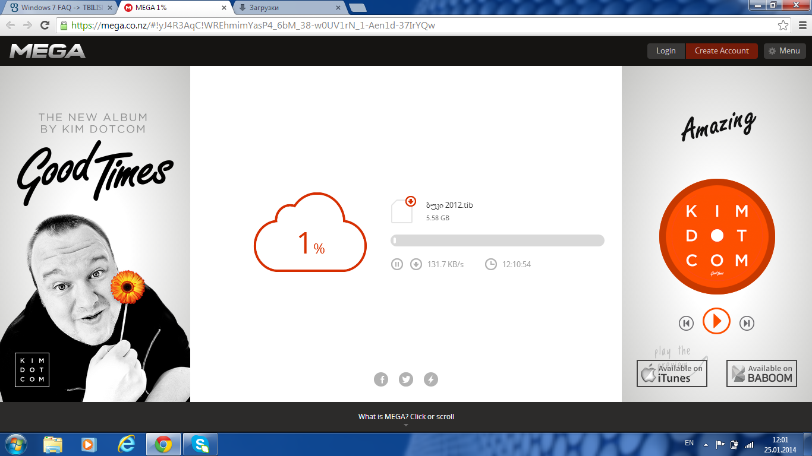Click 'What is MEGA? Click or scroll'
812x456 pixels.
[406, 417]
